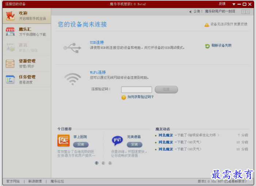Click the 掌上医院 app title

[80, 137]
